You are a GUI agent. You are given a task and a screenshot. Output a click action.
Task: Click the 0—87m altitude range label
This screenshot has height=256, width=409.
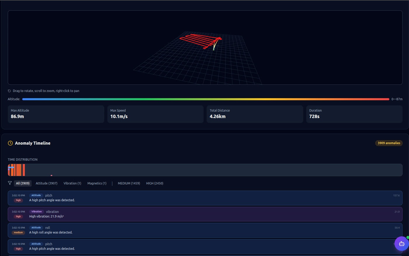(397, 99)
